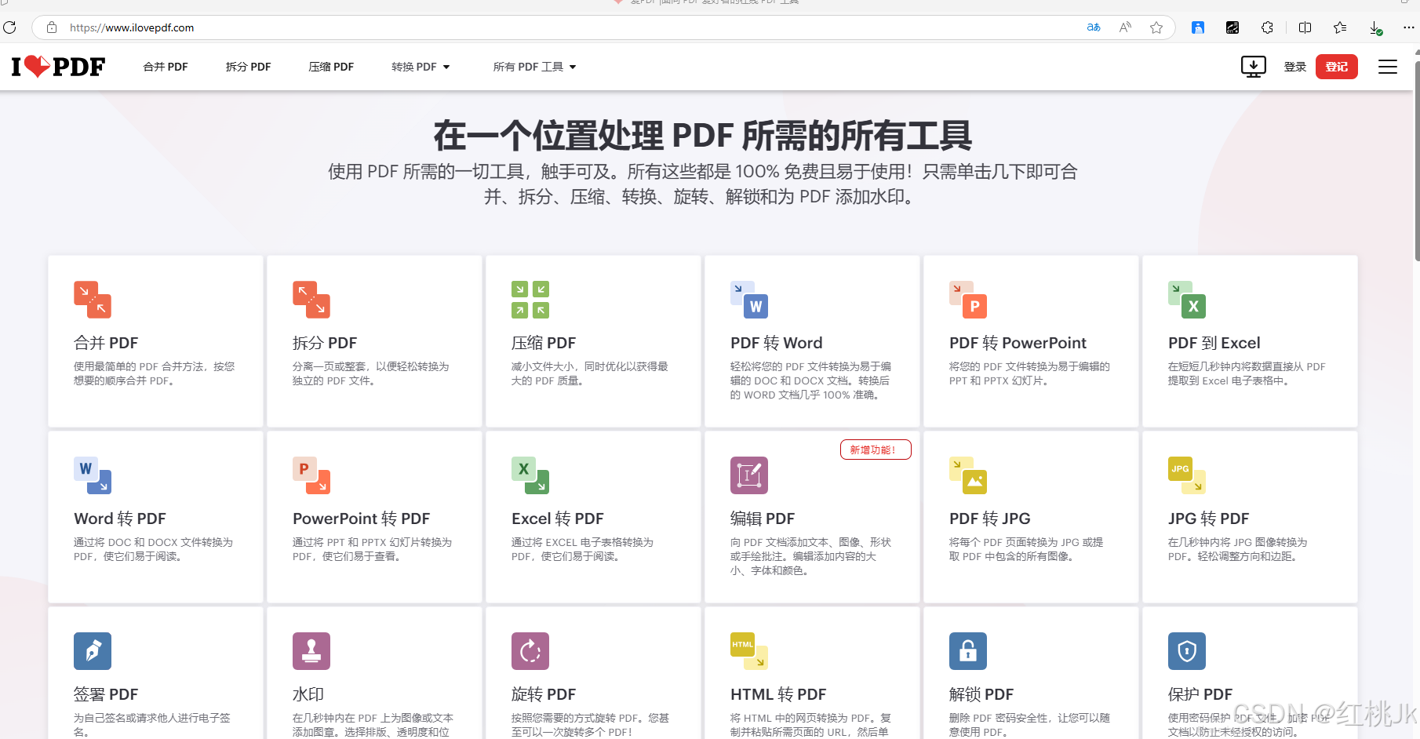Open the 拆分 PDF nav item
Viewport: 1420px width, 739px height.
pos(248,67)
